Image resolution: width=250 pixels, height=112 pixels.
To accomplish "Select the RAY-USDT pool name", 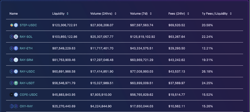I will point(27,83).
